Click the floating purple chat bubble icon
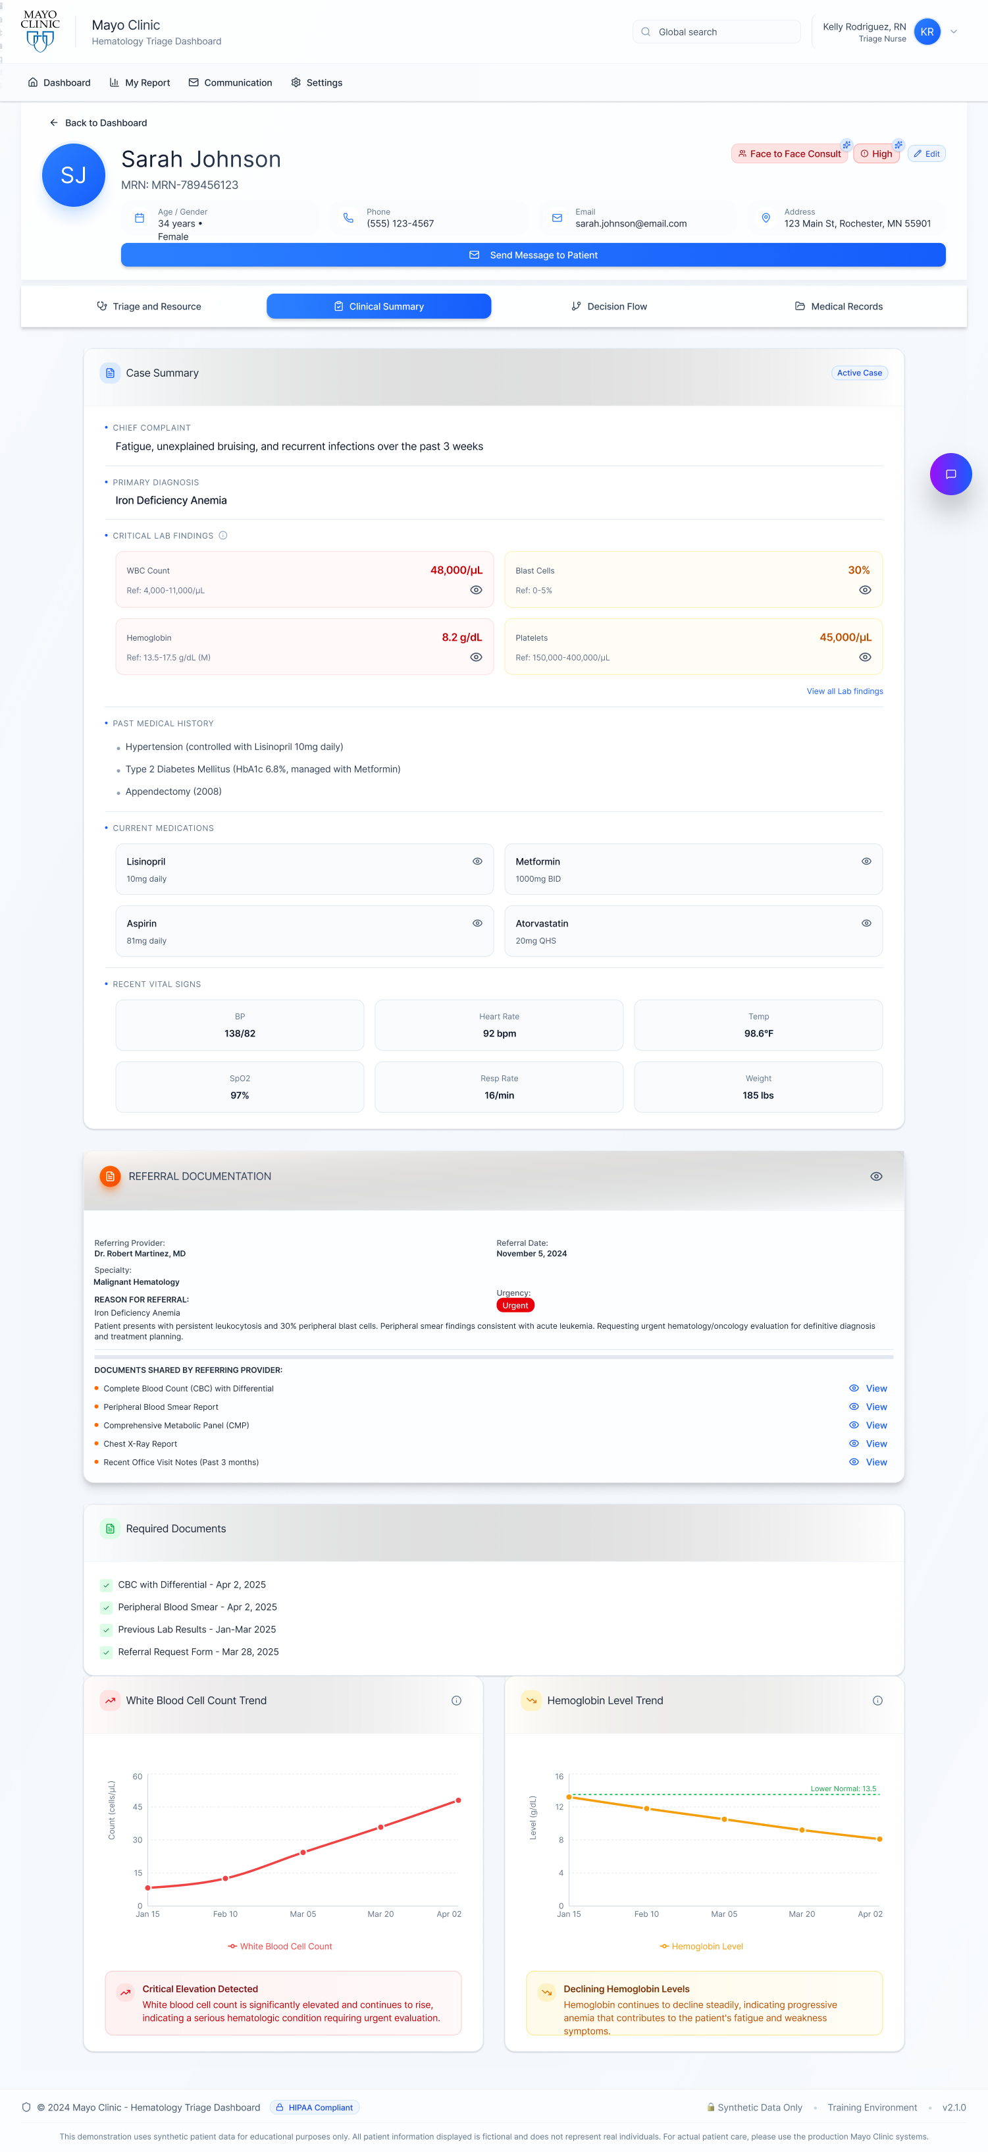 [950, 473]
